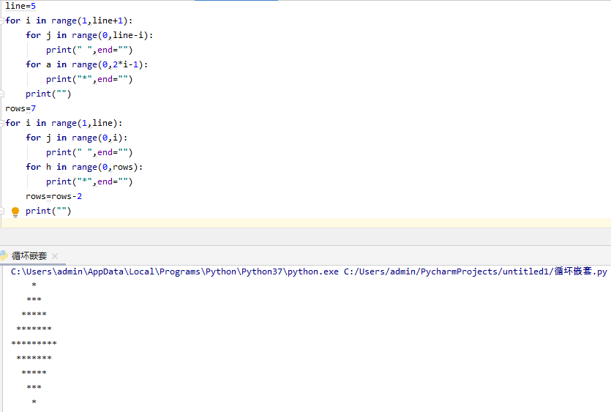The width and height of the screenshot is (611, 412).
Task: Collapse the first 'for i in range(1,line+1)' block
Action: [2, 20]
